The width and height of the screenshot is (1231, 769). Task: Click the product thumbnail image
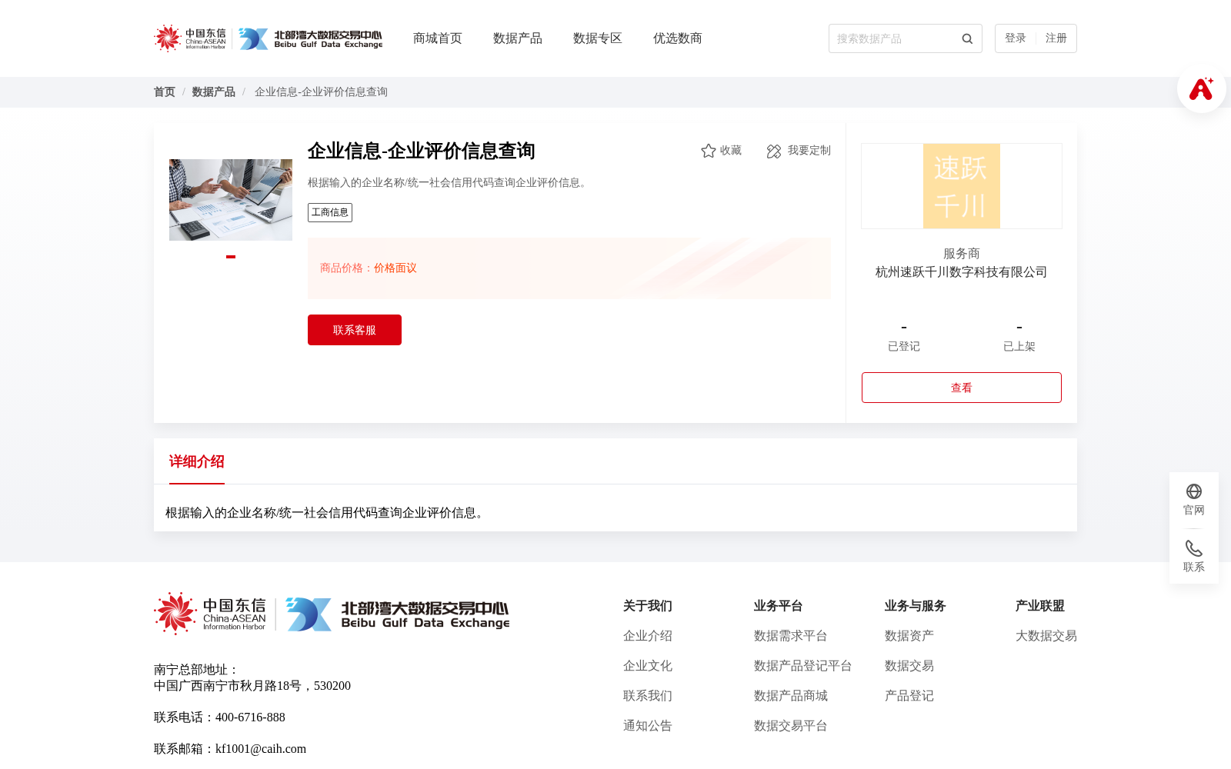tap(231, 200)
